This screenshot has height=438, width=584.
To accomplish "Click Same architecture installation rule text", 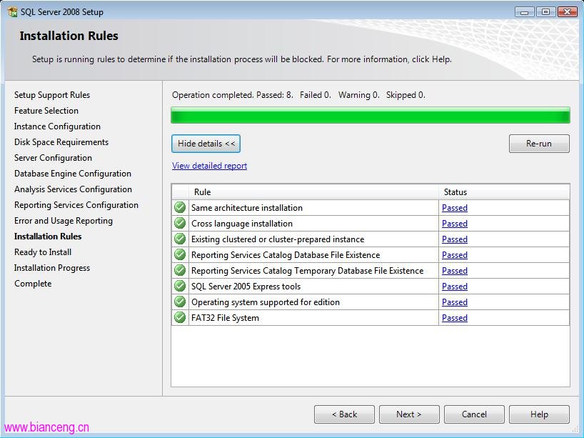I will (x=247, y=208).
